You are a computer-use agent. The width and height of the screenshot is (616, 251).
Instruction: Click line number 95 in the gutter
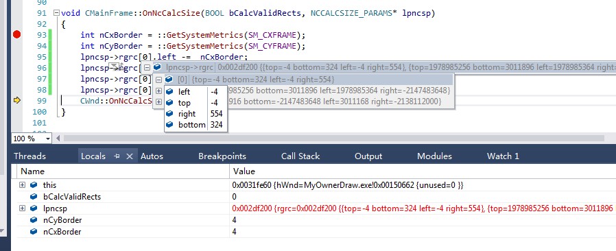(x=41, y=57)
